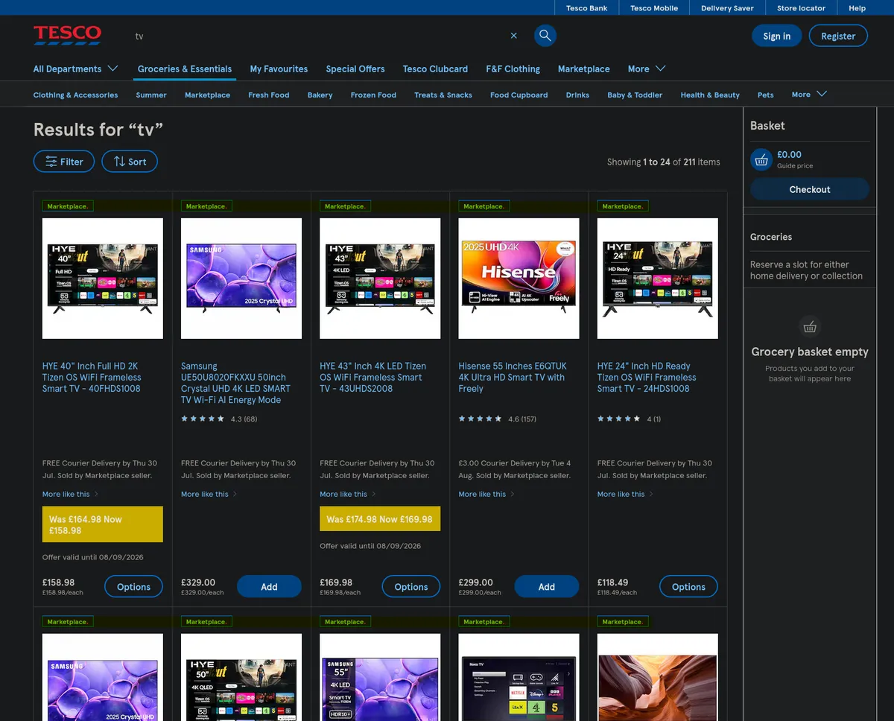Viewport: 894px width, 721px height.
Task: Click More like this under the Hisense TV
Action: (x=486, y=494)
